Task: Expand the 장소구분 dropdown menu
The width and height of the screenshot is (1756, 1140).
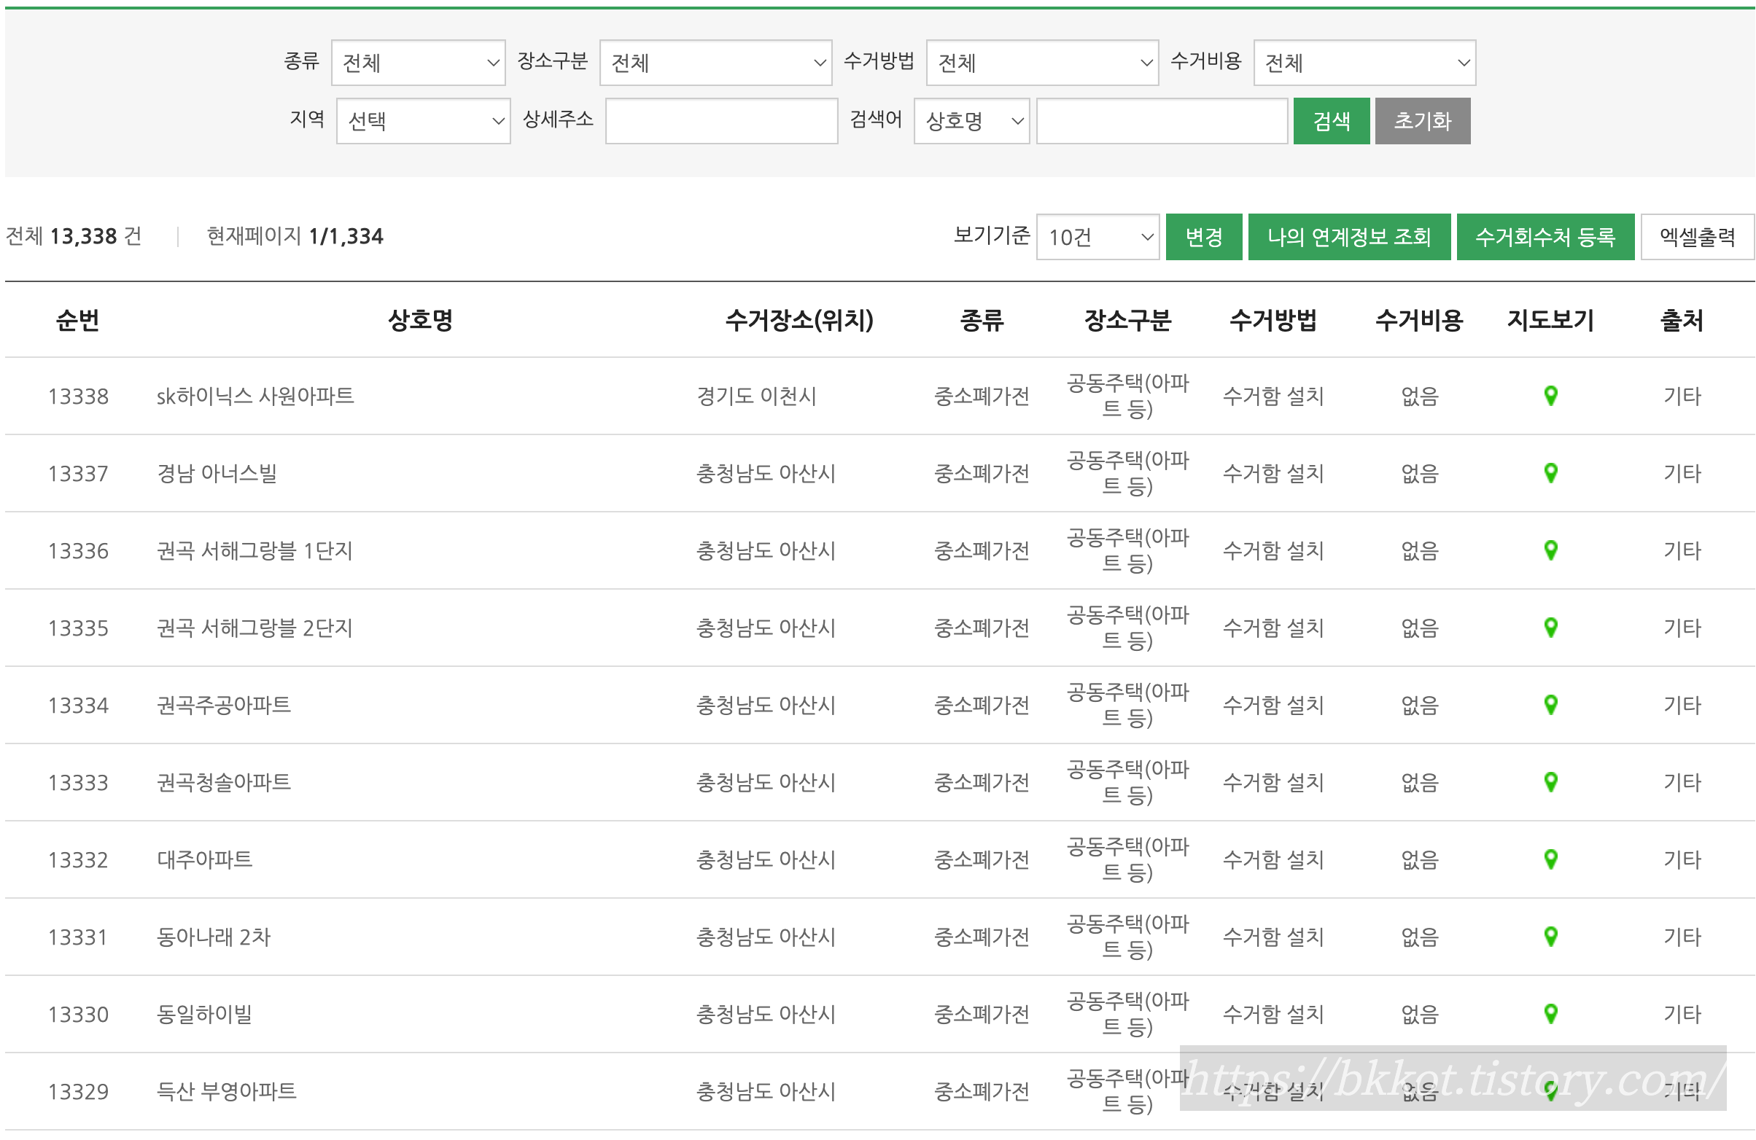Action: [714, 63]
